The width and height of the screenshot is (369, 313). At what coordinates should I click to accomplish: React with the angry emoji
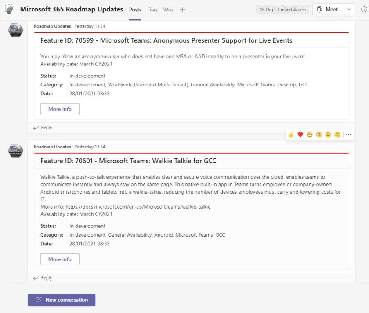337,134
